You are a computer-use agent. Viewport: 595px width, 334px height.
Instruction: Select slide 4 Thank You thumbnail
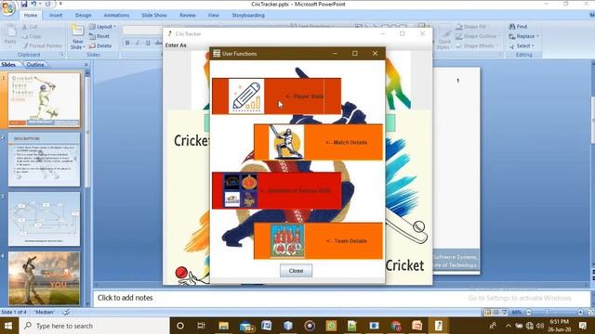tap(44, 278)
